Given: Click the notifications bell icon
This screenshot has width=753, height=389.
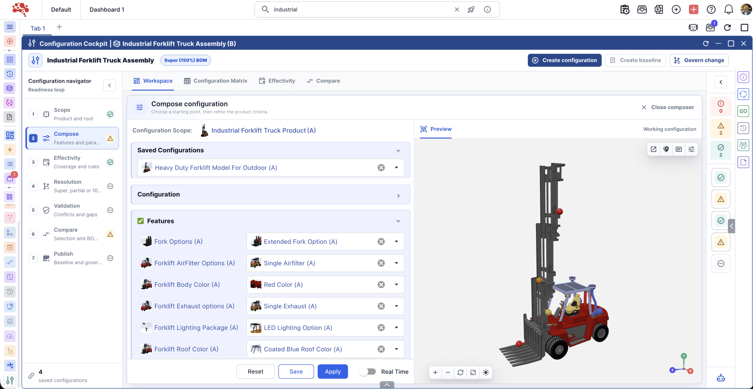Looking at the screenshot, I should pos(728,9).
